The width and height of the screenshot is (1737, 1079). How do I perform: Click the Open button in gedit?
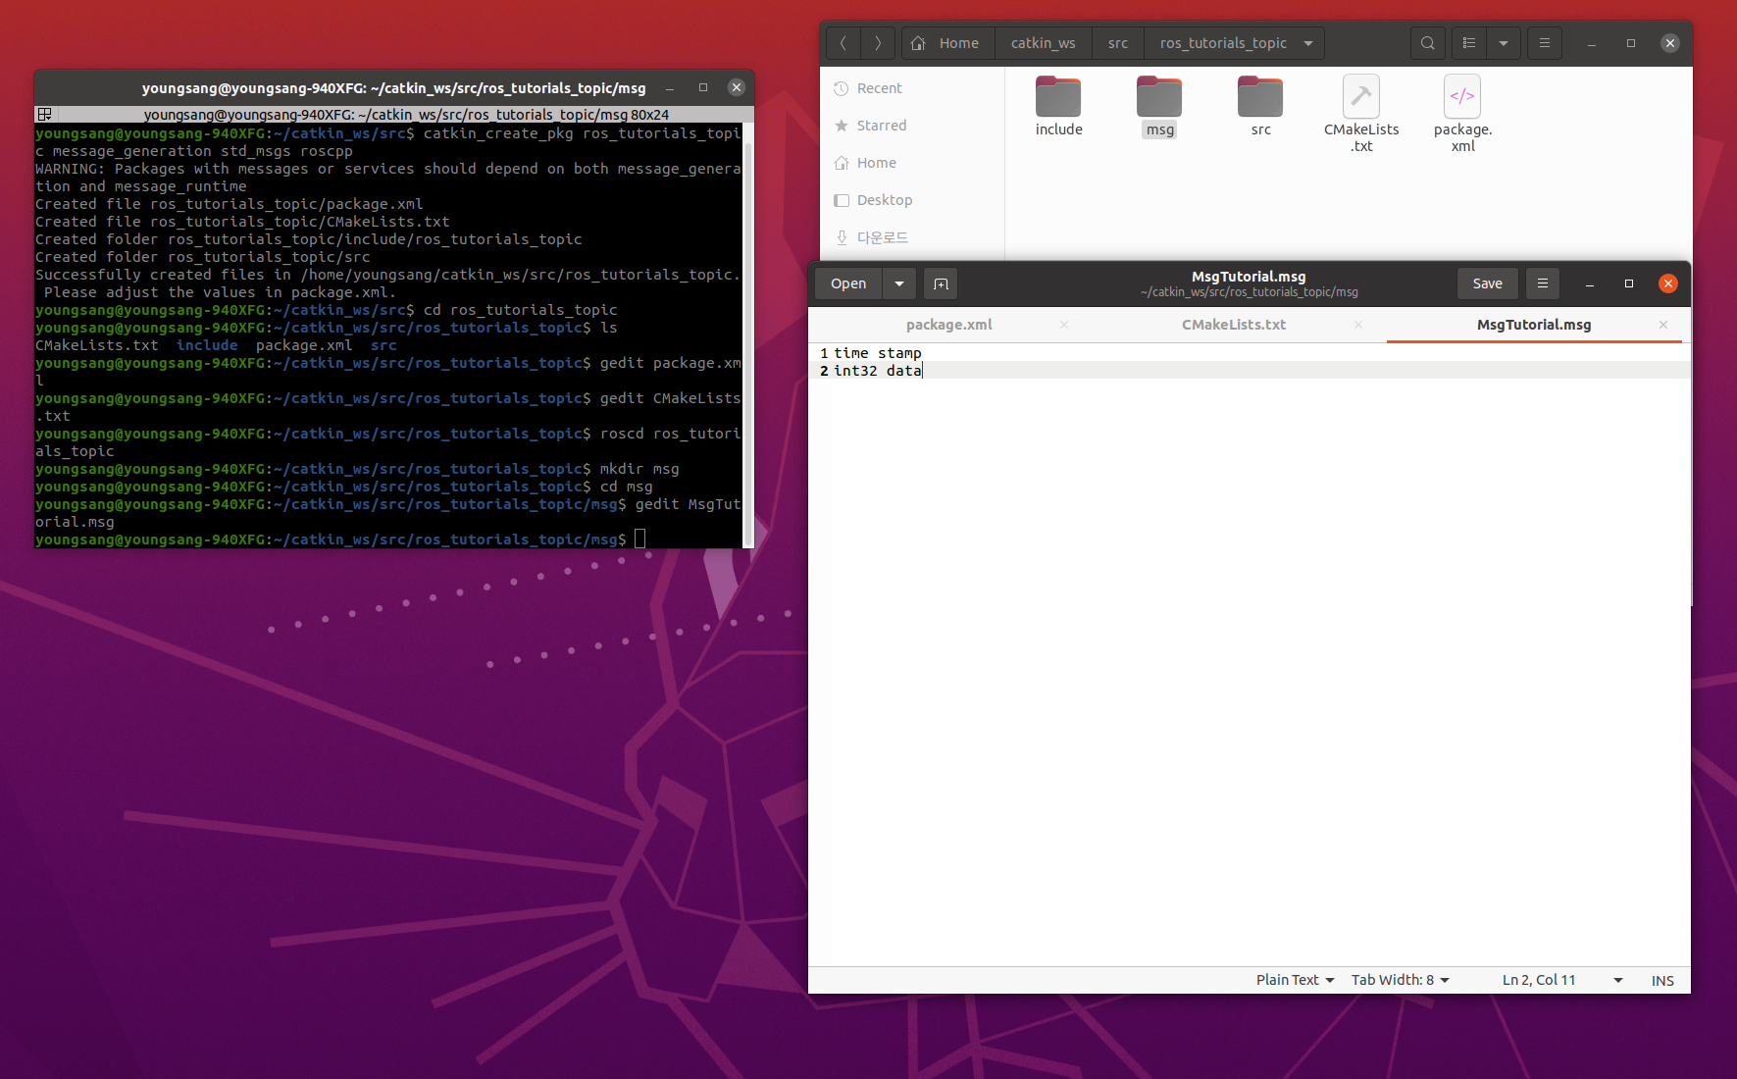[x=848, y=283]
